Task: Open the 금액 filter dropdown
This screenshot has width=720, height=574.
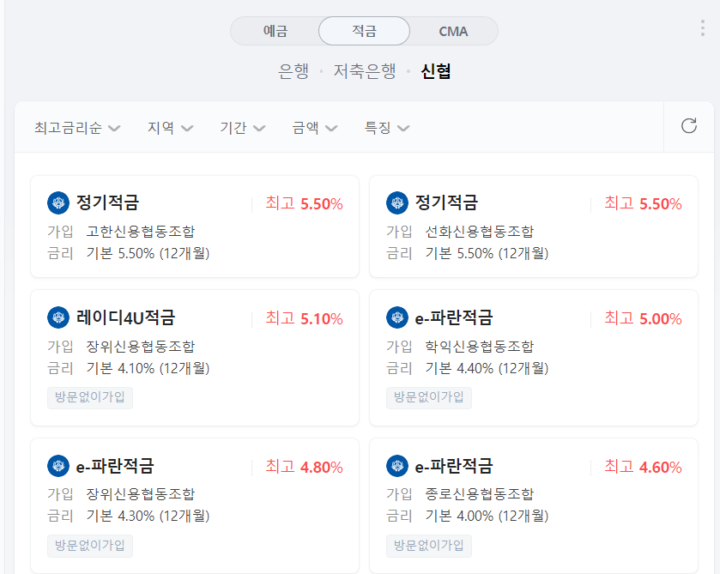Action: point(315,128)
